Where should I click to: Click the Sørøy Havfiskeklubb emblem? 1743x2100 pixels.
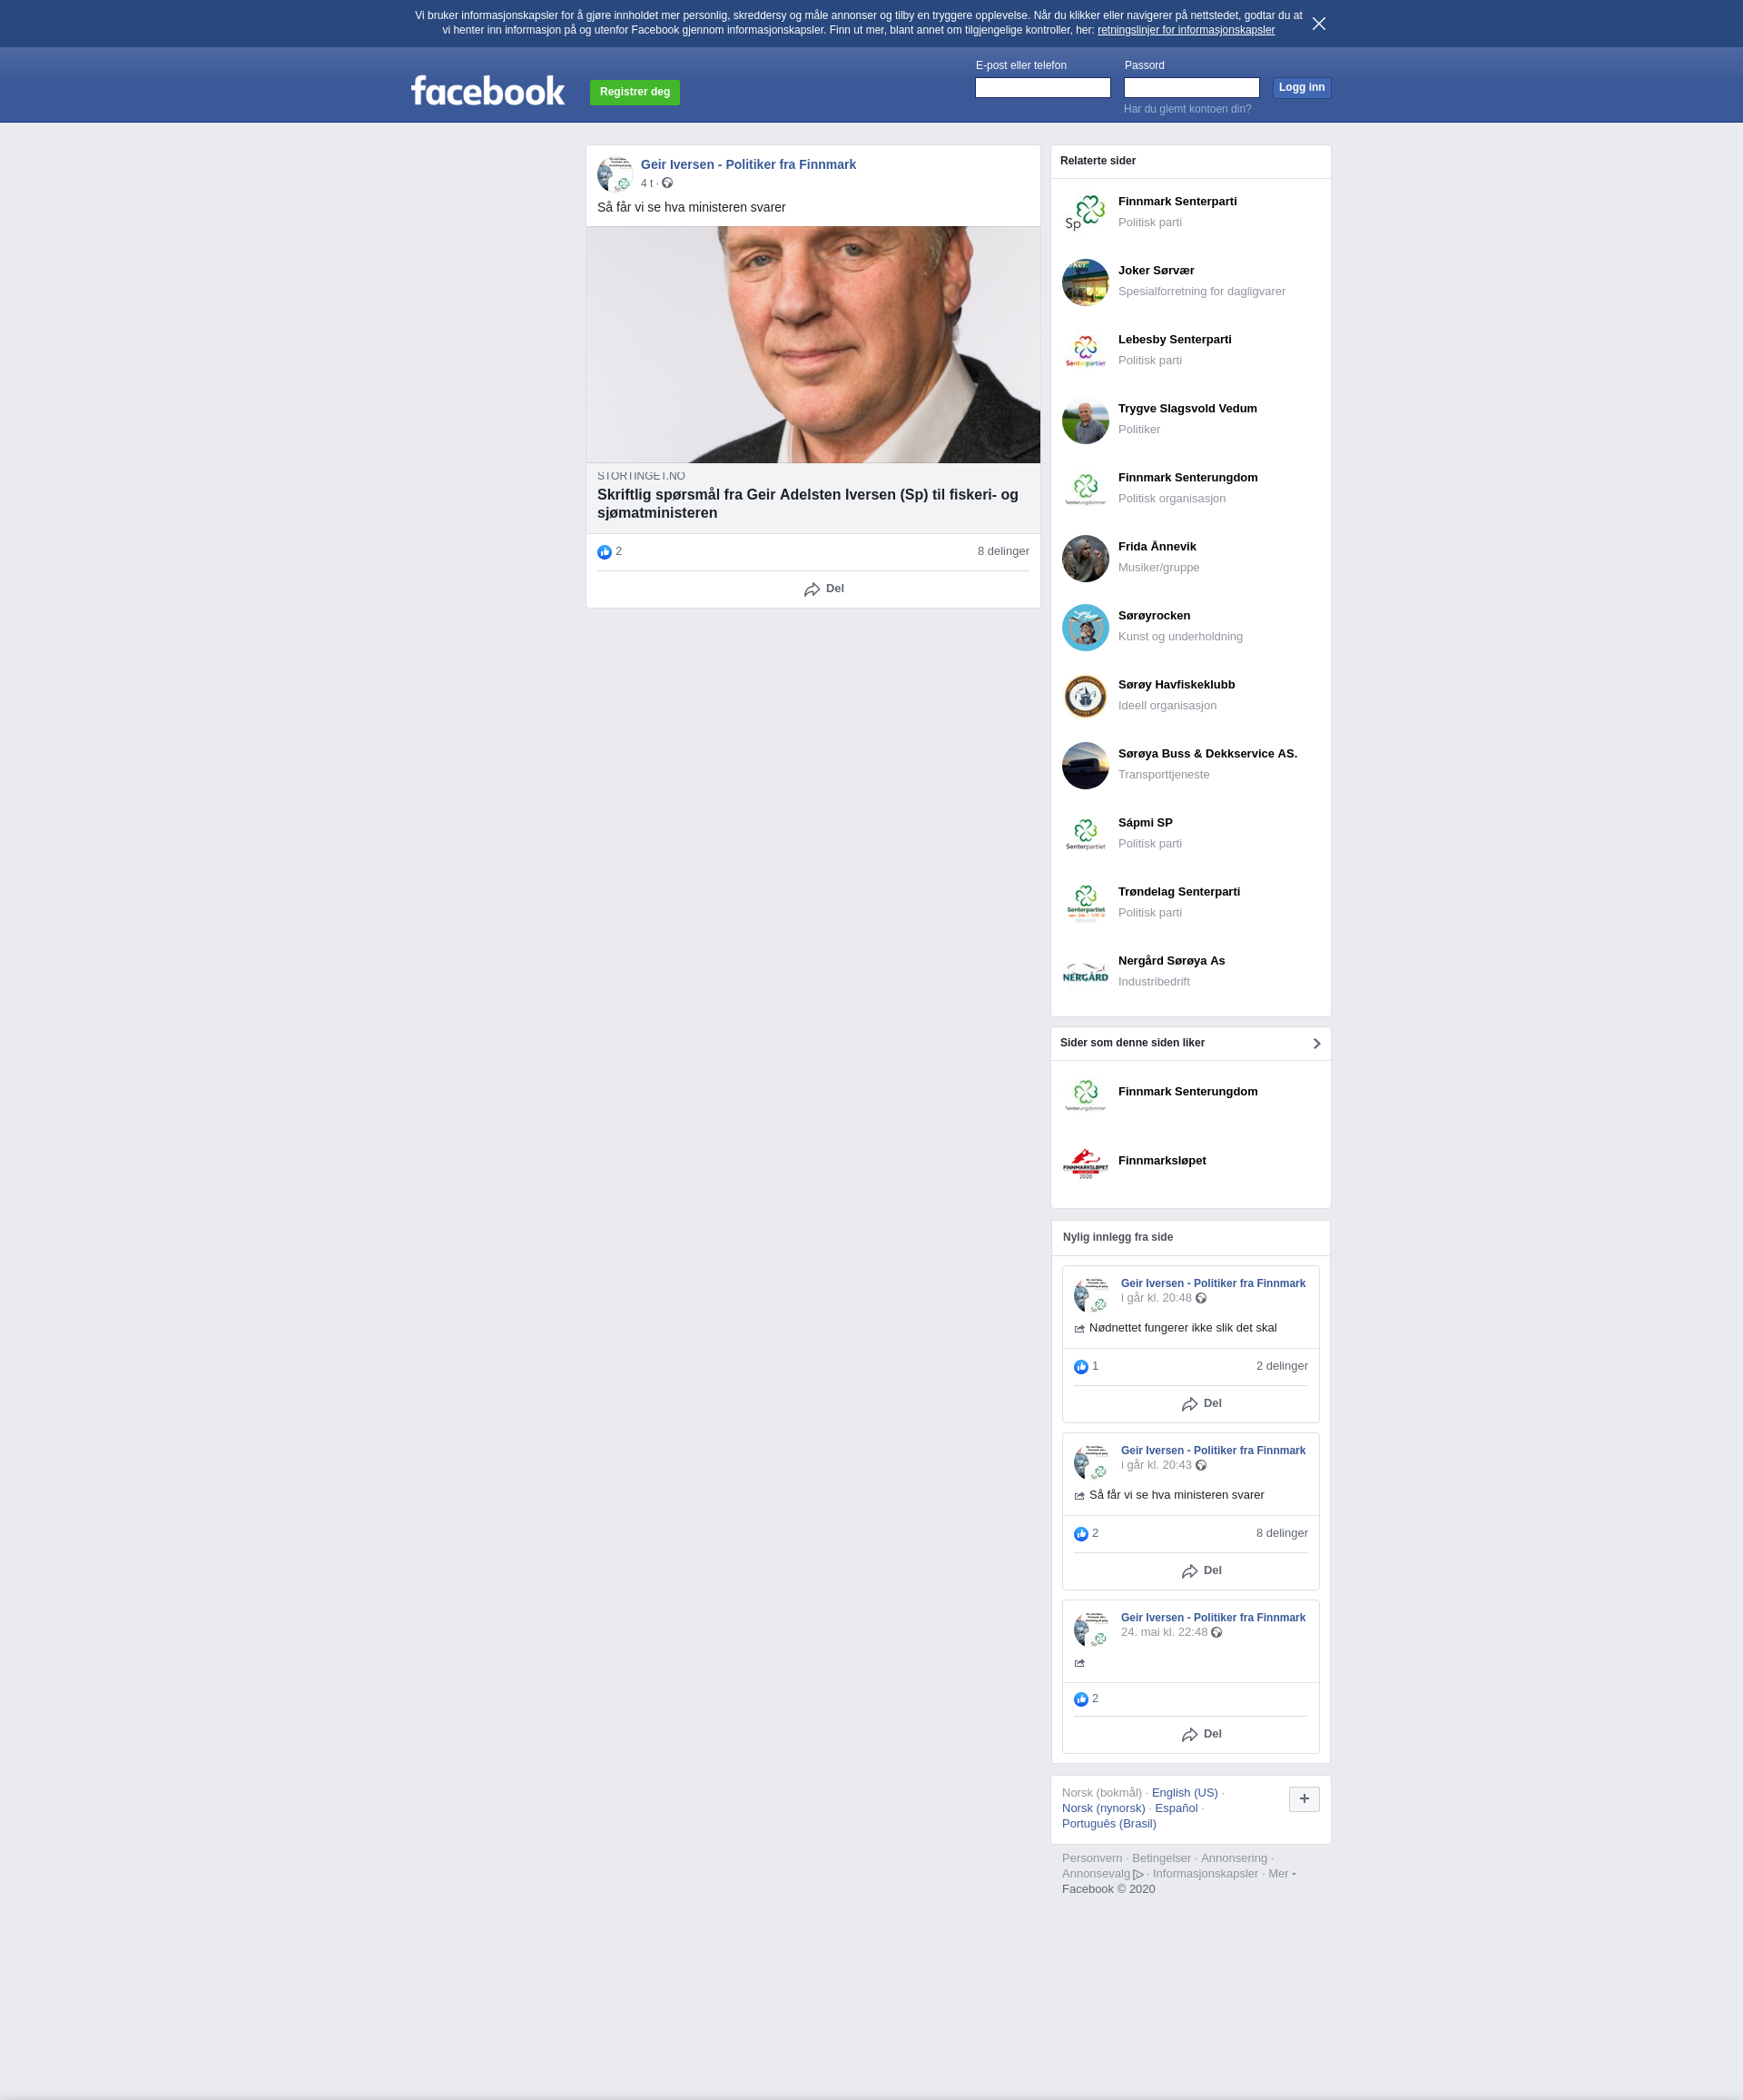pos(1086,696)
